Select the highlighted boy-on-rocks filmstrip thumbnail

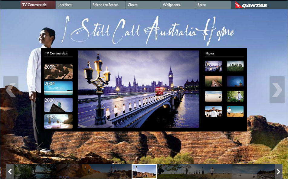[x=144, y=171]
